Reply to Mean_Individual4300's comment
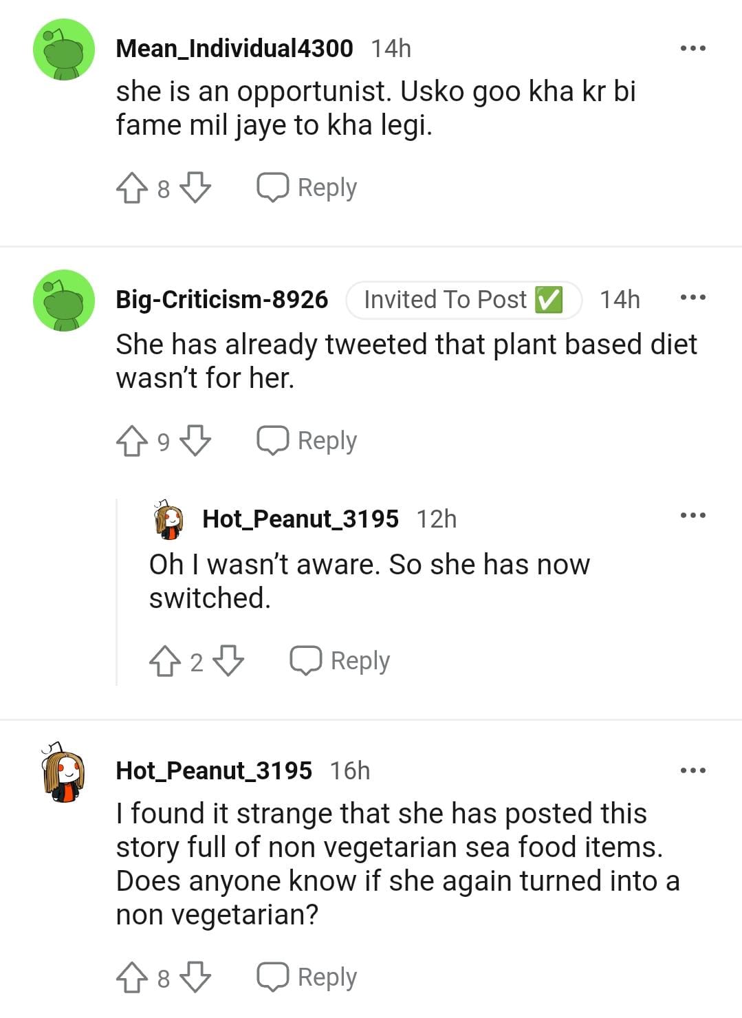Screen dimensions: 742x1018 (x=307, y=188)
